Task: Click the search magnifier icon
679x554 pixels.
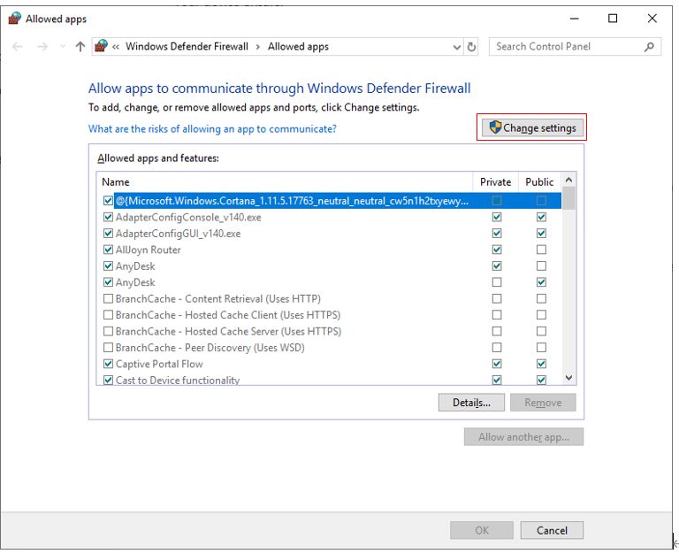Action: [649, 46]
